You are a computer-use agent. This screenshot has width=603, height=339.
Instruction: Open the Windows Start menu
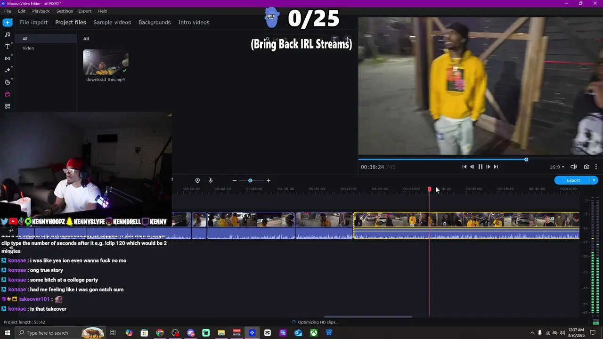[7, 333]
